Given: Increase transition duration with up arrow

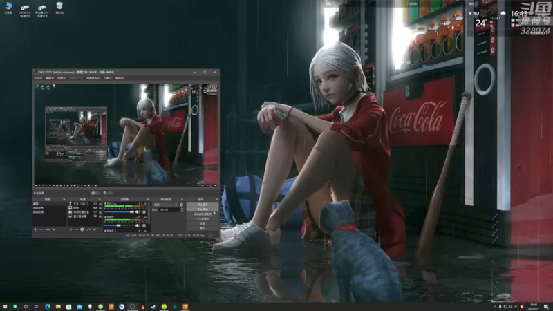Looking at the screenshot, I should point(182,209).
